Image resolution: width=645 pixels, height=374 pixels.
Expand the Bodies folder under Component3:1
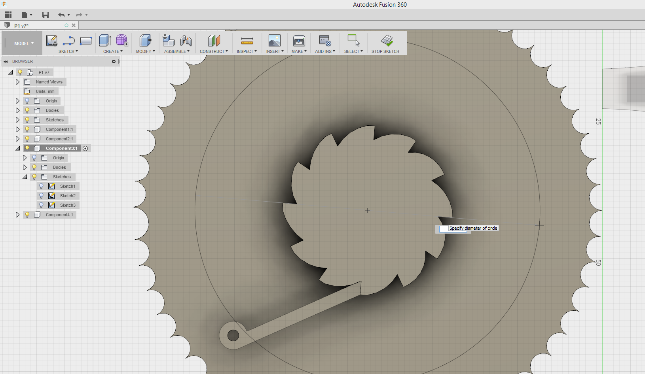(x=25, y=167)
